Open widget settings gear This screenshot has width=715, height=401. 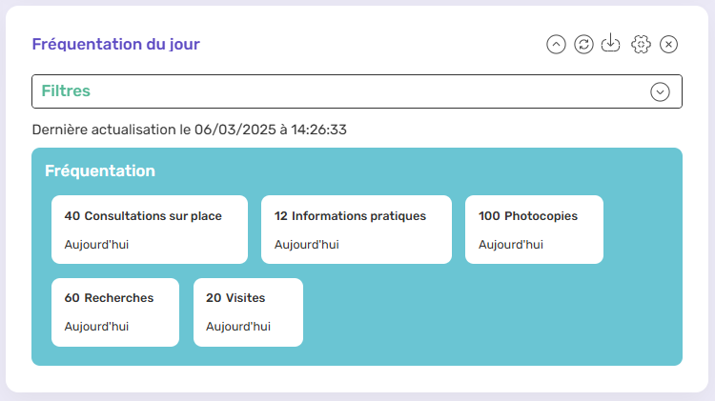click(641, 45)
